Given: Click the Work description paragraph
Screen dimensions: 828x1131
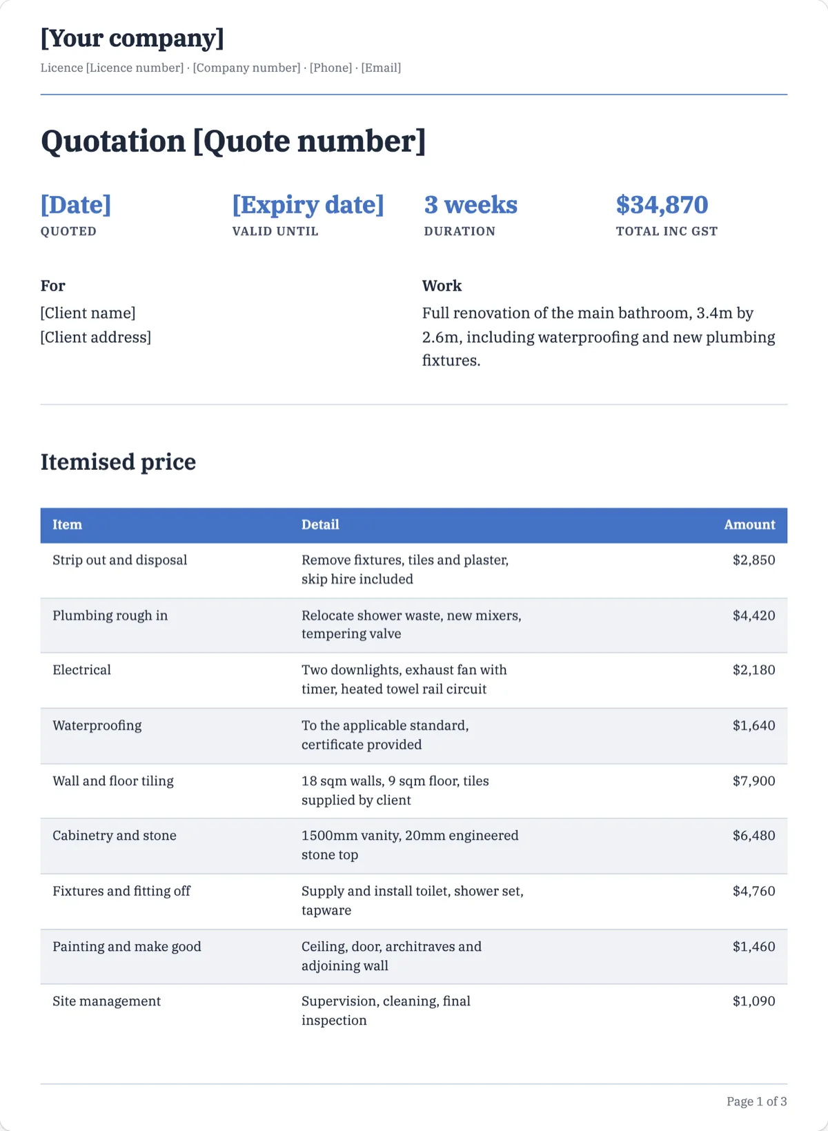Looking at the screenshot, I should click(599, 337).
